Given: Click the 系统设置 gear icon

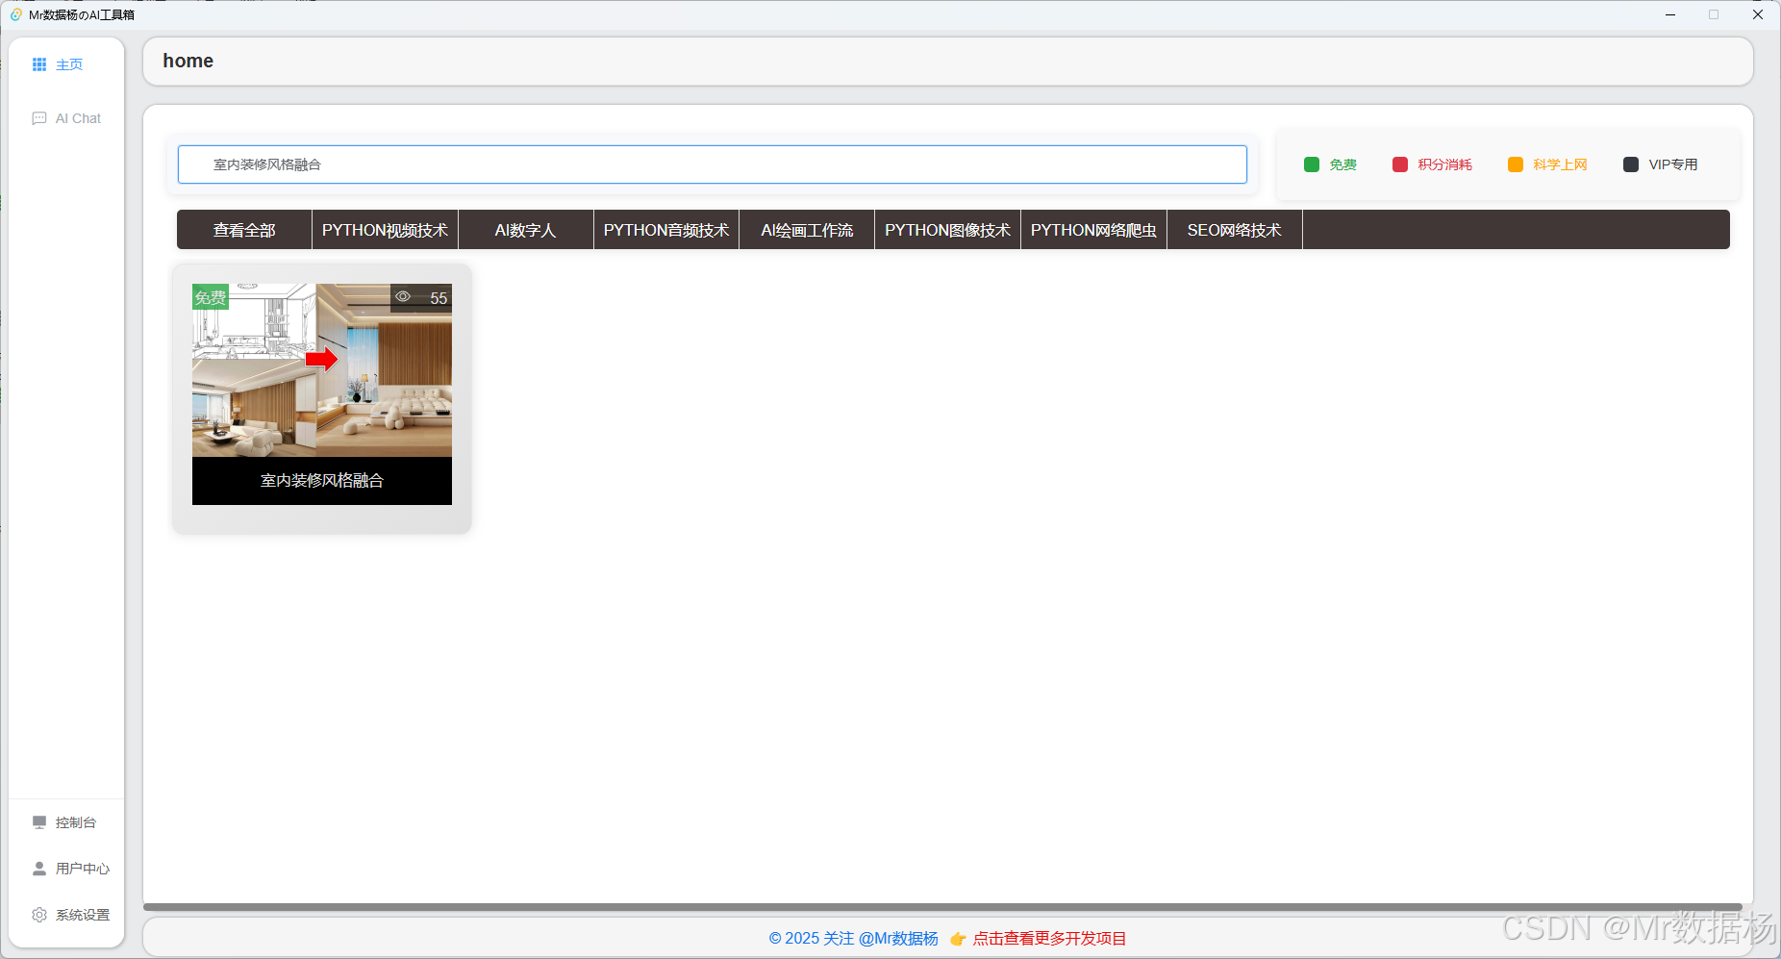Looking at the screenshot, I should click(39, 915).
